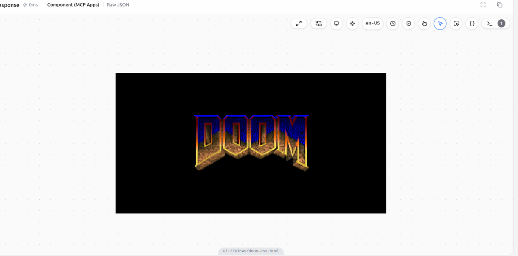Switch to Component (MCP Apps) tab
Screen dimensions: 518x256
click(73, 5)
